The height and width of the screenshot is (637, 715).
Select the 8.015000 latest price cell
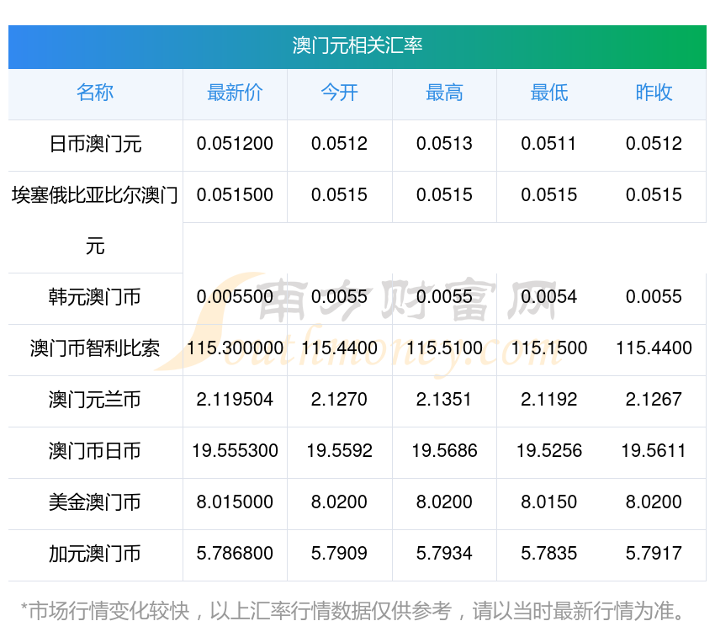pos(235,502)
